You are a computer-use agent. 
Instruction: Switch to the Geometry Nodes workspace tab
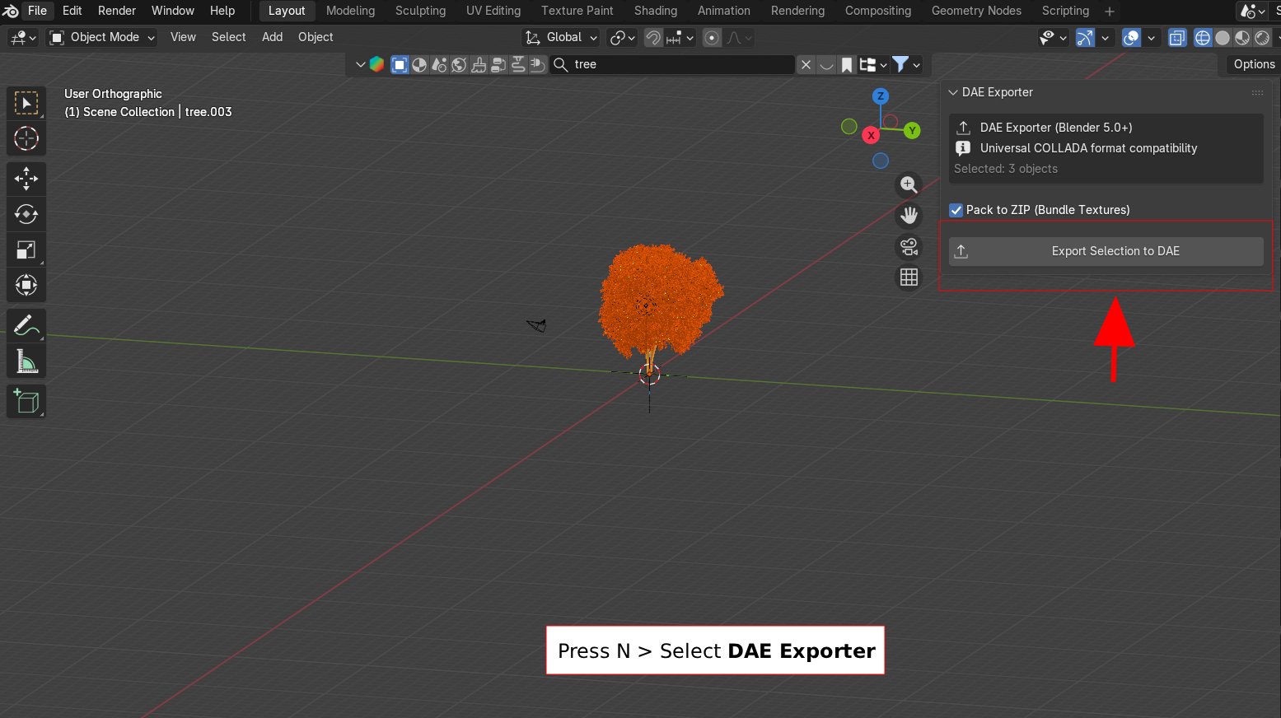coord(976,11)
